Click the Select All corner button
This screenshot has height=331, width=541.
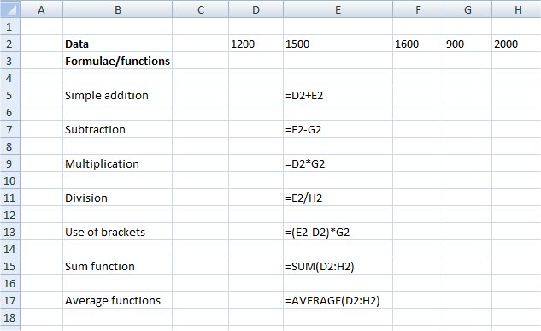pyautogui.click(x=10, y=9)
